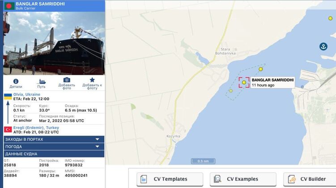Select the selected BANGLAR SAMRIDDHI vessel marker
Screen dimensions: 336x188
tap(244, 82)
